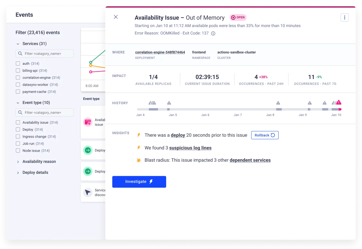Click the warning marker group on Jan 4
Image resolution: width=362 pixels, height=249 pixels.
pyautogui.click(x=152, y=103)
